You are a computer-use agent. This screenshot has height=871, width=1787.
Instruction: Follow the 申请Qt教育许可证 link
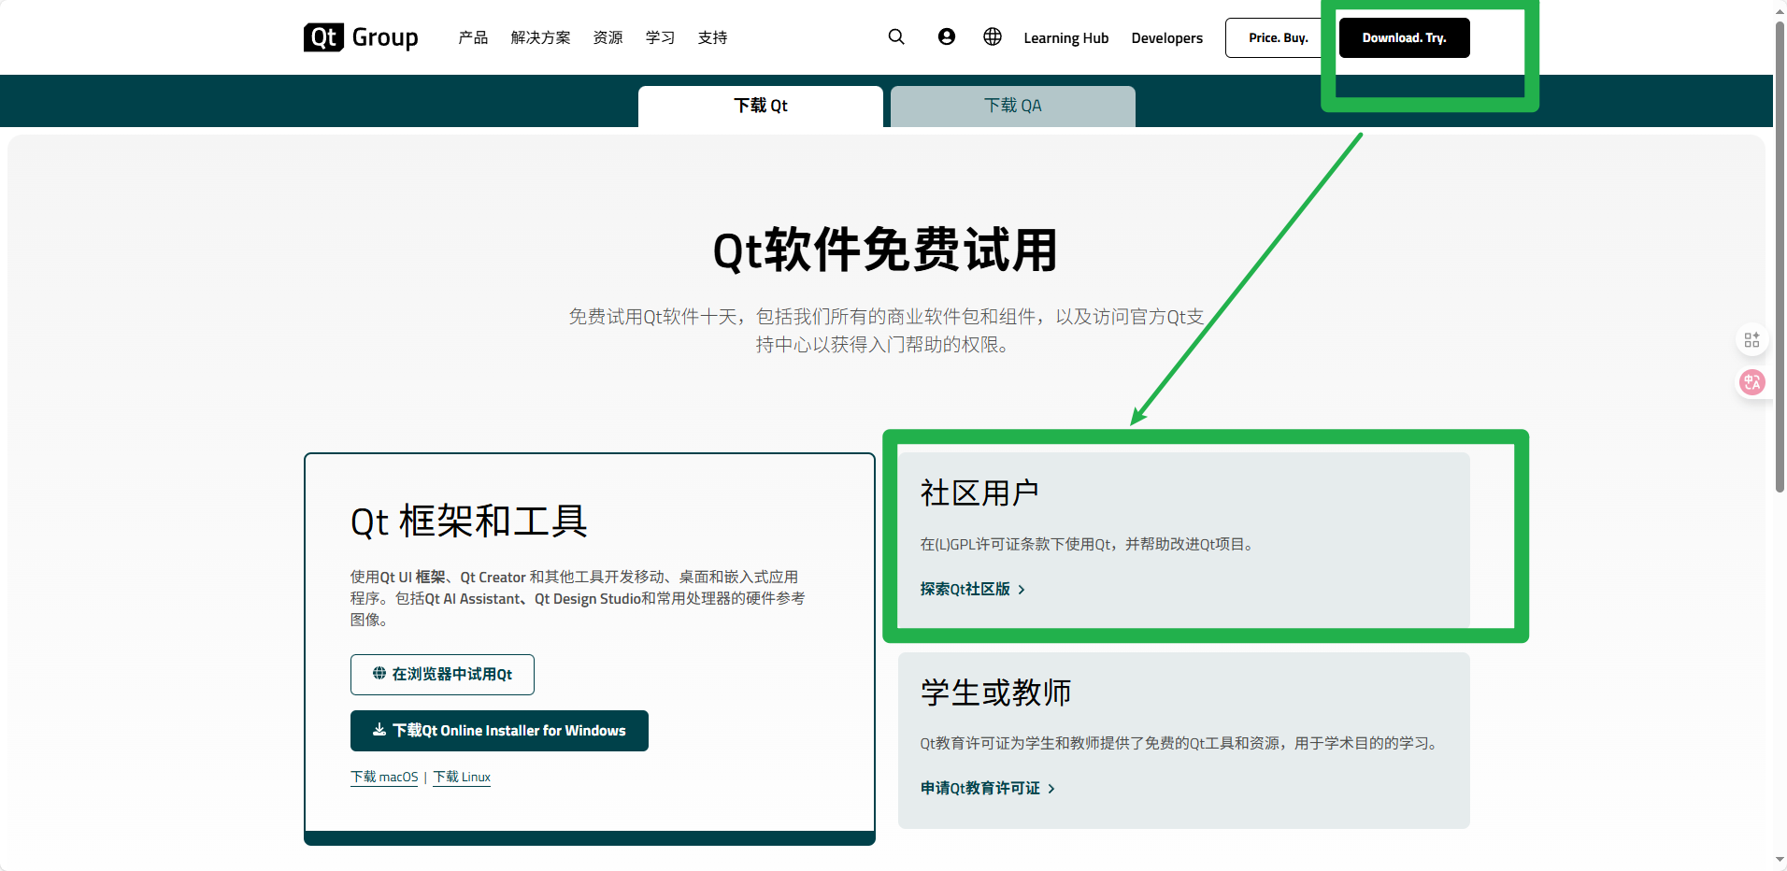987,789
